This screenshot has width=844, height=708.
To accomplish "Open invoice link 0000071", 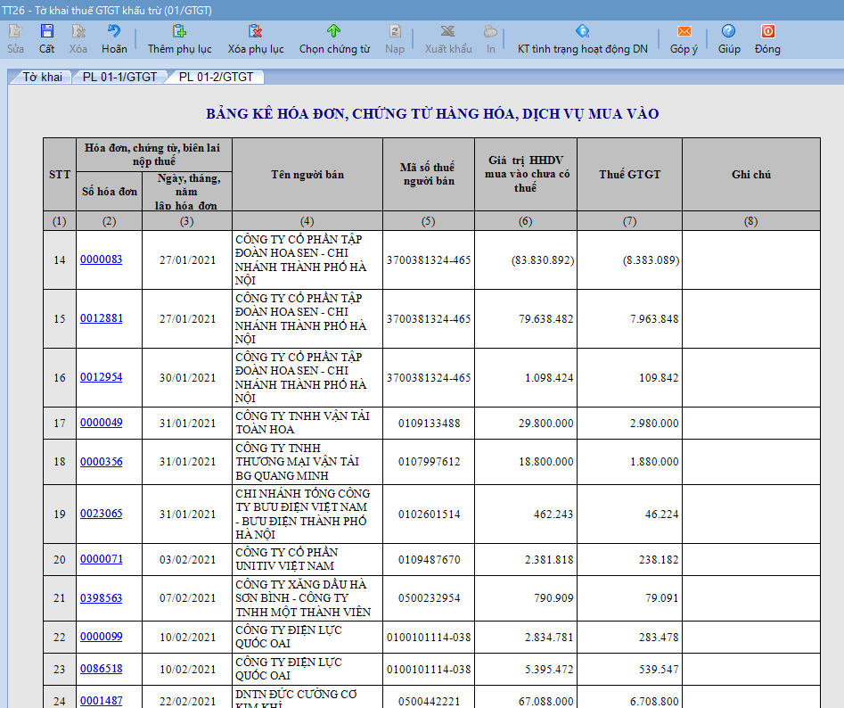I will coord(102,559).
